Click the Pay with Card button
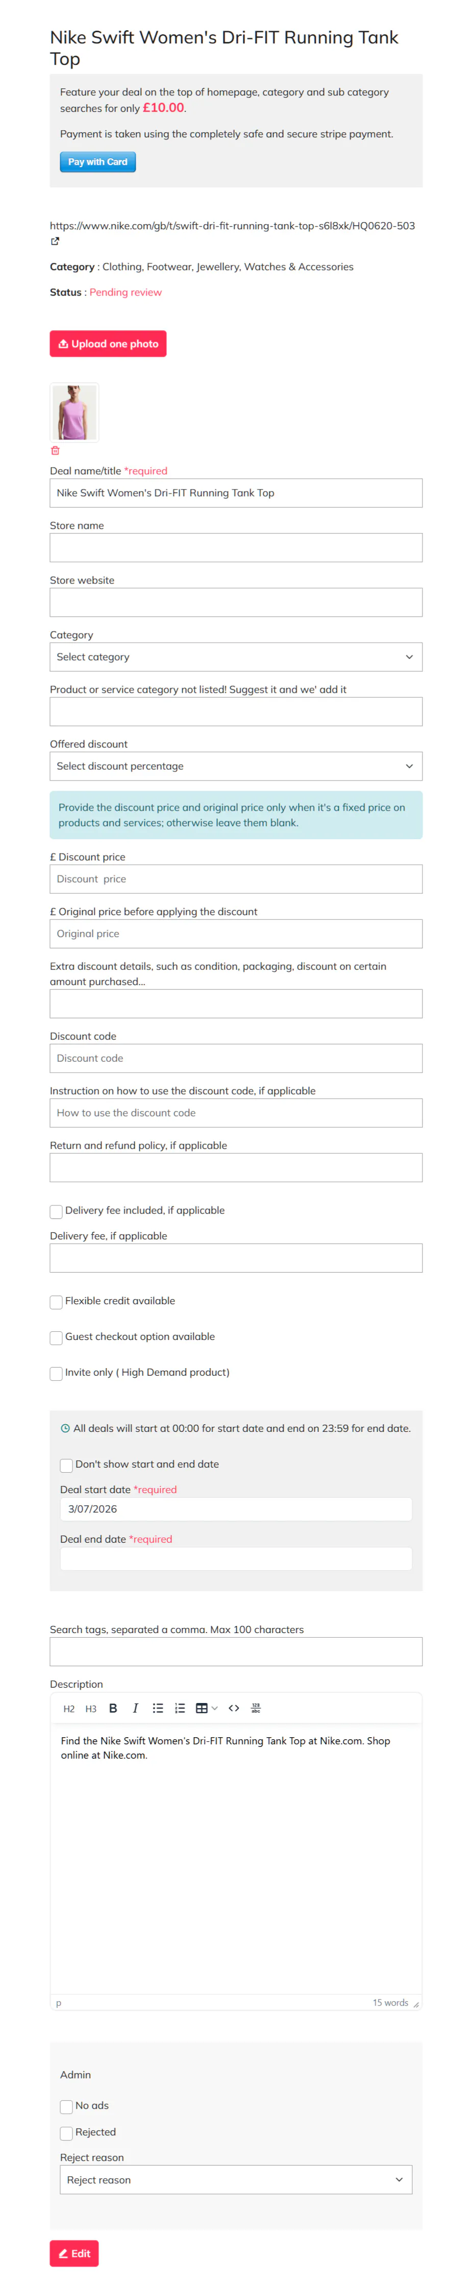 click(97, 162)
